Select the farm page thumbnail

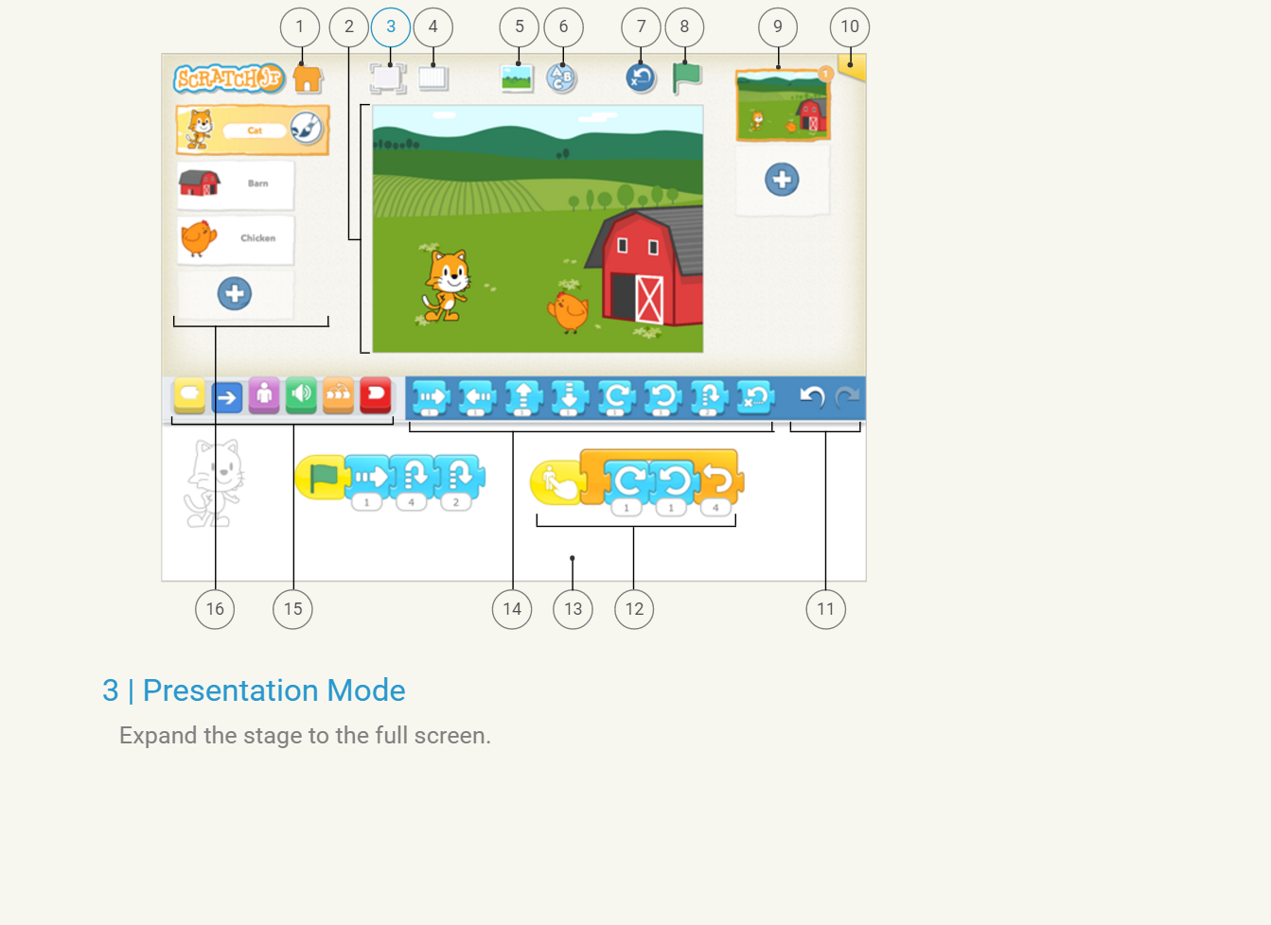tap(783, 106)
